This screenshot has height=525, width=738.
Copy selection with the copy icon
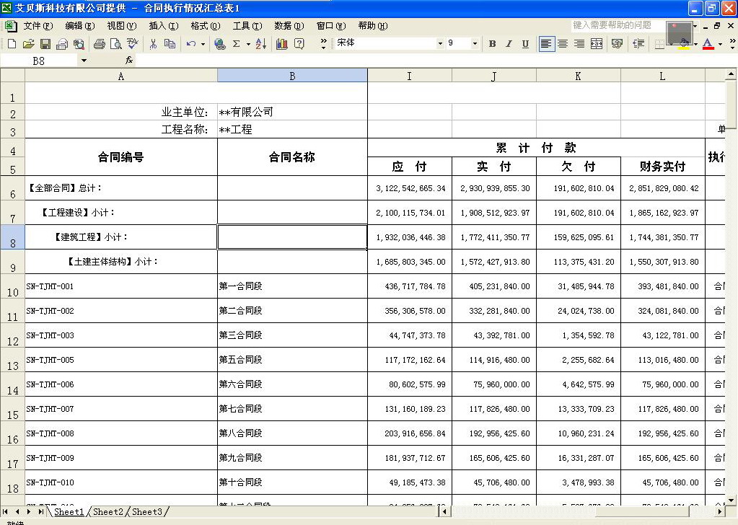pyautogui.click(x=170, y=44)
